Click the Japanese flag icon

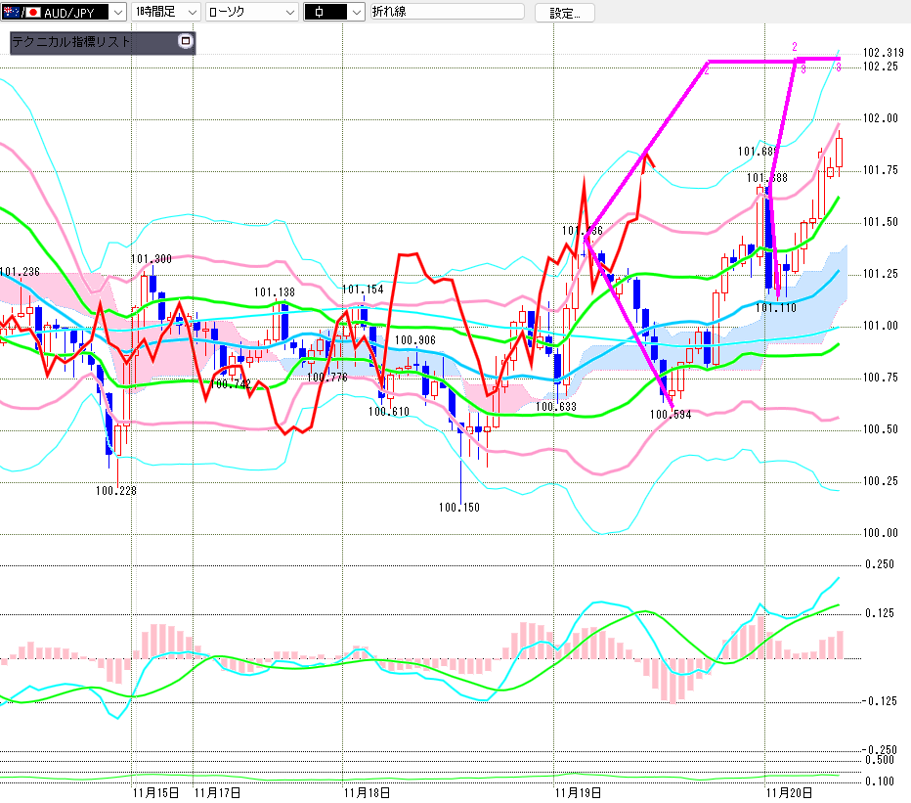32,12
